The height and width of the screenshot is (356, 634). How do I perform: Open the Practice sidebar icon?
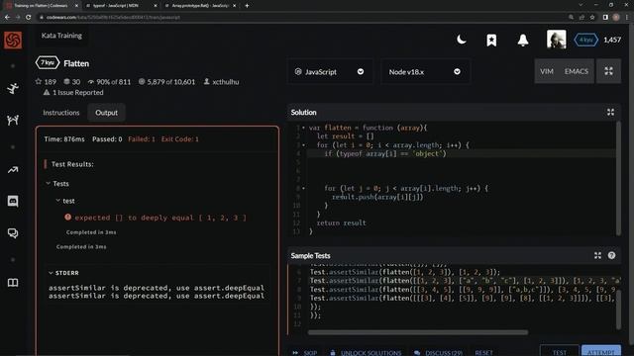13,120
